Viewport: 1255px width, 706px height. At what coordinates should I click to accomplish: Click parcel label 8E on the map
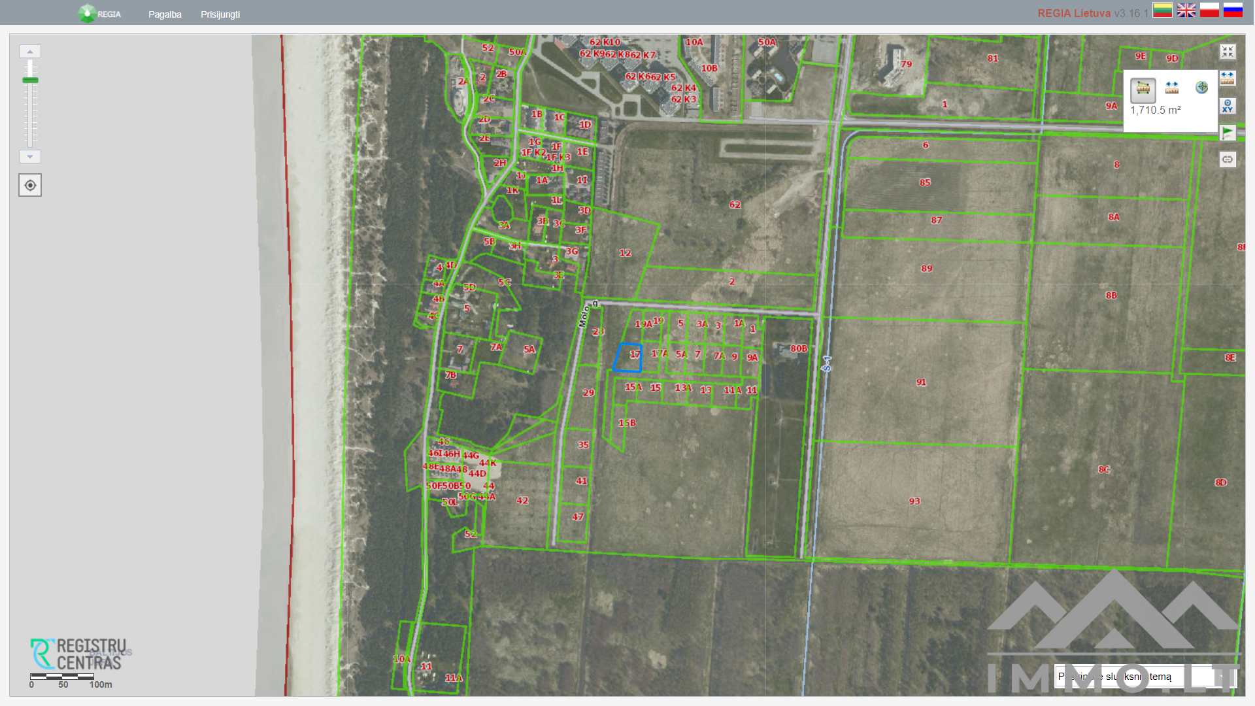(x=1230, y=358)
